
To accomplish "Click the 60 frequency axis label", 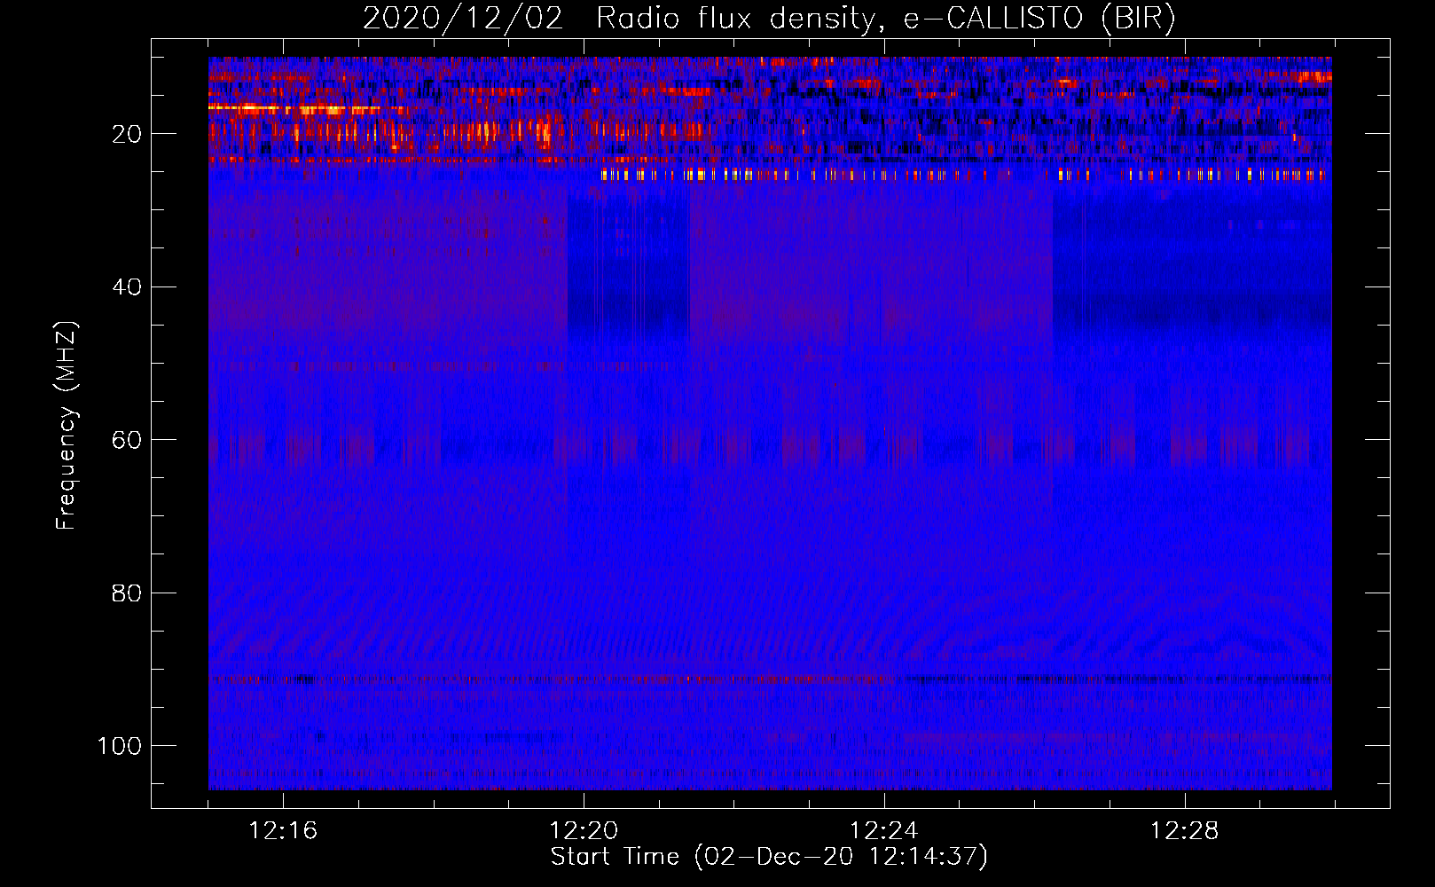I will click(x=127, y=440).
